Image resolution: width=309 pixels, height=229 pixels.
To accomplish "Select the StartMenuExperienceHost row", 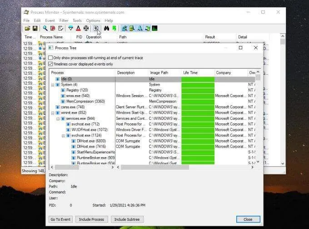I will 152,153.
